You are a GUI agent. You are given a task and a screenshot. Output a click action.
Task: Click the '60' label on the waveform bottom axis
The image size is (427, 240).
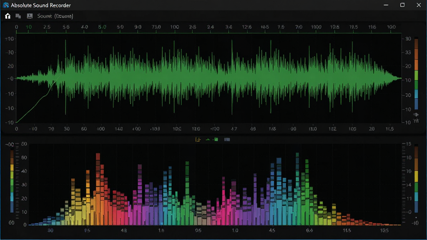click(84, 129)
